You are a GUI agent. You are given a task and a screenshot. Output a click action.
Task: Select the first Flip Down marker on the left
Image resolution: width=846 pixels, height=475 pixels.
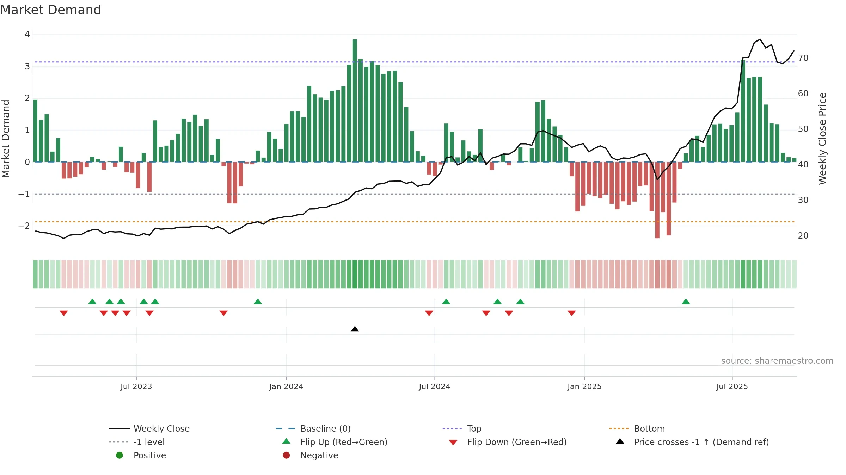64,313
